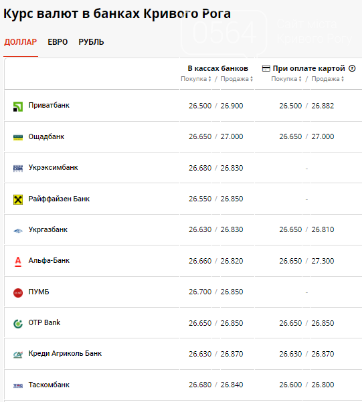Click Таскомбанк card buy rate 26.600

(290, 385)
